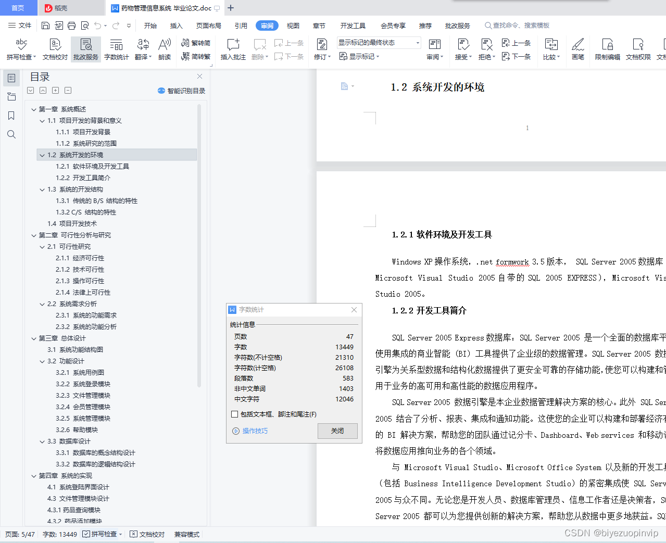
Task: Open 显示标记 dropdown
Action: 359,56
